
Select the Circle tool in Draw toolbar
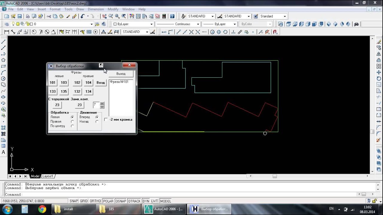pyautogui.click(x=3, y=79)
